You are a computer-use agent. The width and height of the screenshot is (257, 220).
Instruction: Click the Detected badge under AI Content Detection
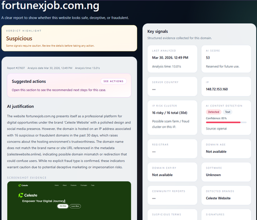pos(213,112)
